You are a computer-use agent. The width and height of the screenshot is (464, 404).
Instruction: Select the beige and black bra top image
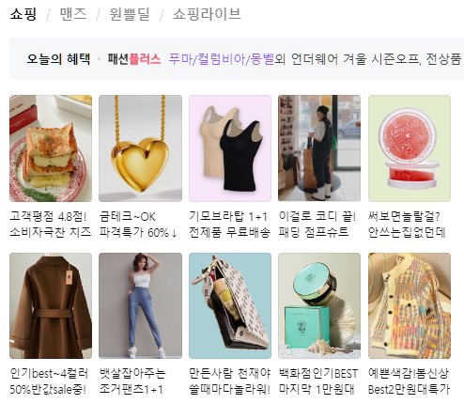click(x=230, y=148)
